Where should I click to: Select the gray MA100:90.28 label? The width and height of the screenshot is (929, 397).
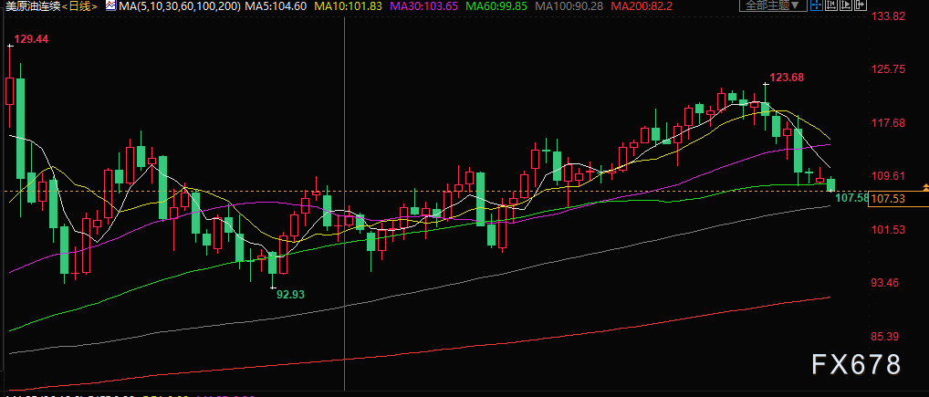click(569, 6)
